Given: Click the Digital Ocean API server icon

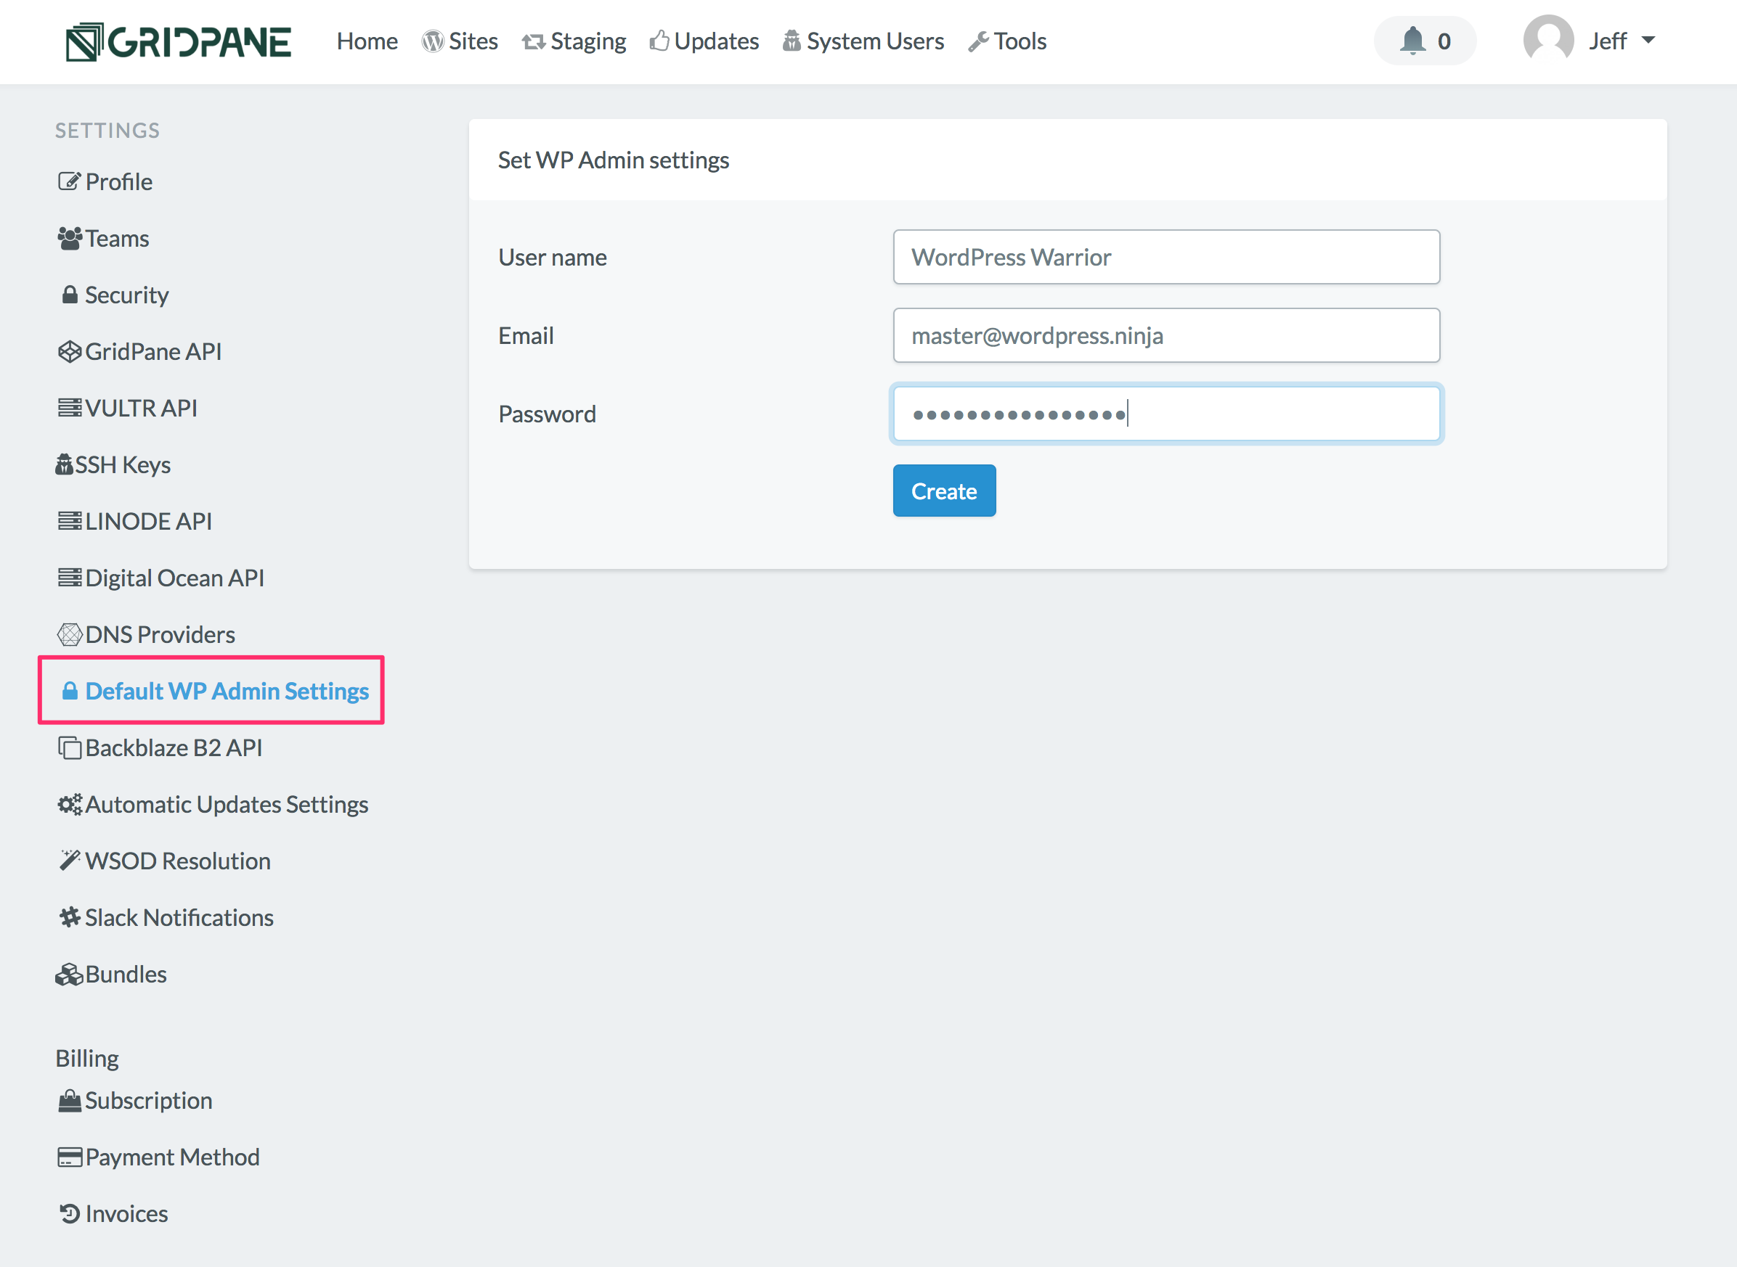Looking at the screenshot, I should coord(69,578).
